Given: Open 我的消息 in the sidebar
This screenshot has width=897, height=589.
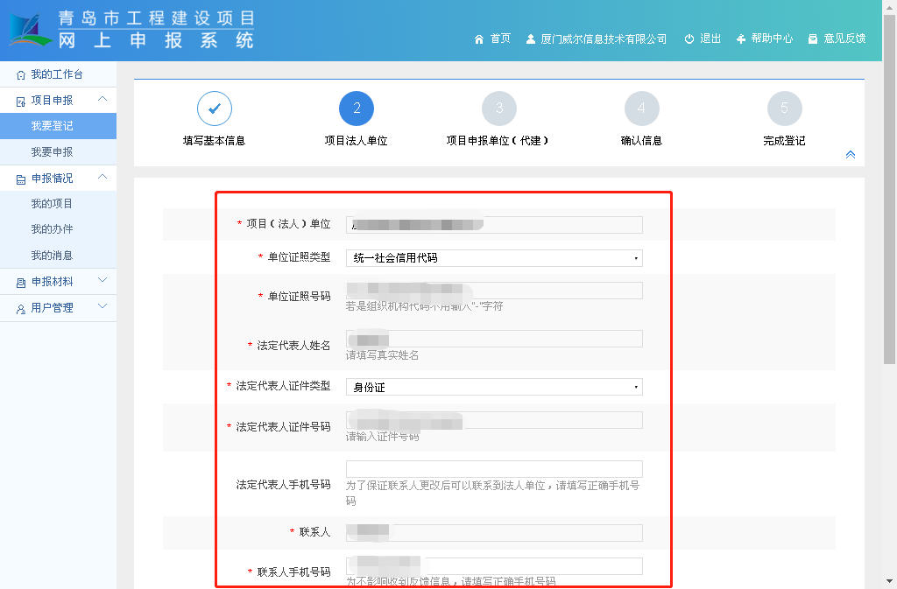Looking at the screenshot, I should pyautogui.click(x=52, y=256).
